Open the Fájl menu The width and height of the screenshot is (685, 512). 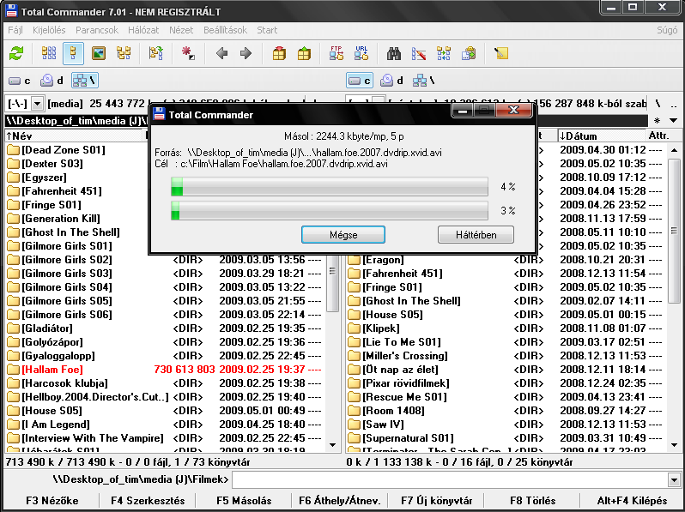pos(15,30)
